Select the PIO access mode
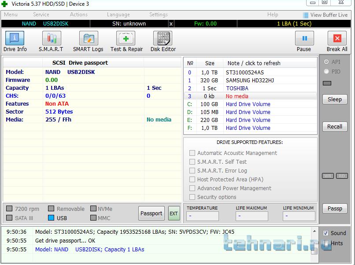The width and height of the screenshot is (355, 265). pos(326,71)
